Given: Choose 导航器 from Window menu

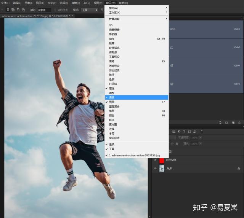Looking at the screenshot, I should 136,34.
